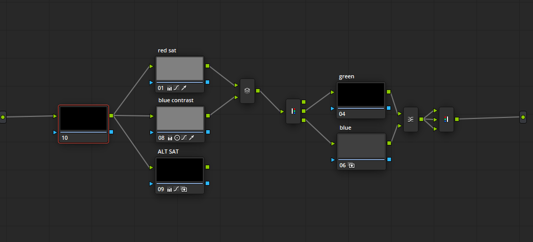Click the blue key output of node 06
Image resolution: width=533 pixels, height=242 pixels.
pyautogui.click(x=389, y=159)
